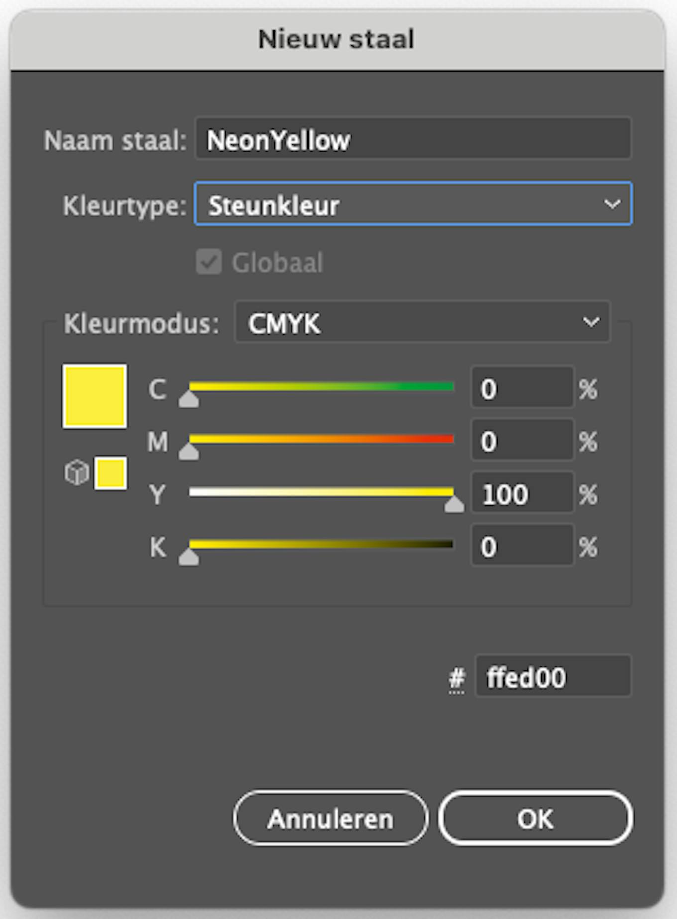This screenshot has width=677, height=919.
Task: Click the K black slider track
Action: coord(321,544)
